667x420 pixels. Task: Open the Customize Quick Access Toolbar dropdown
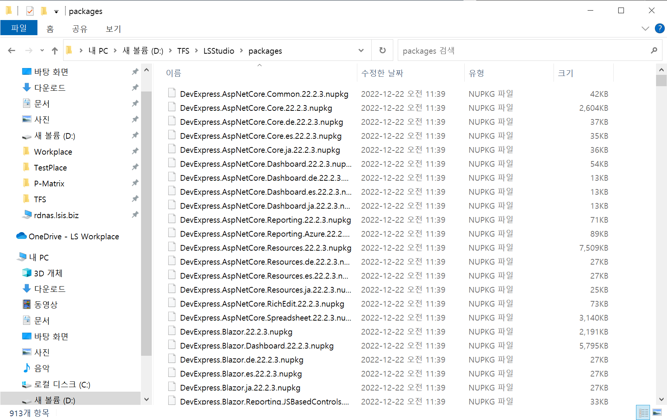click(x=56, y=12)
